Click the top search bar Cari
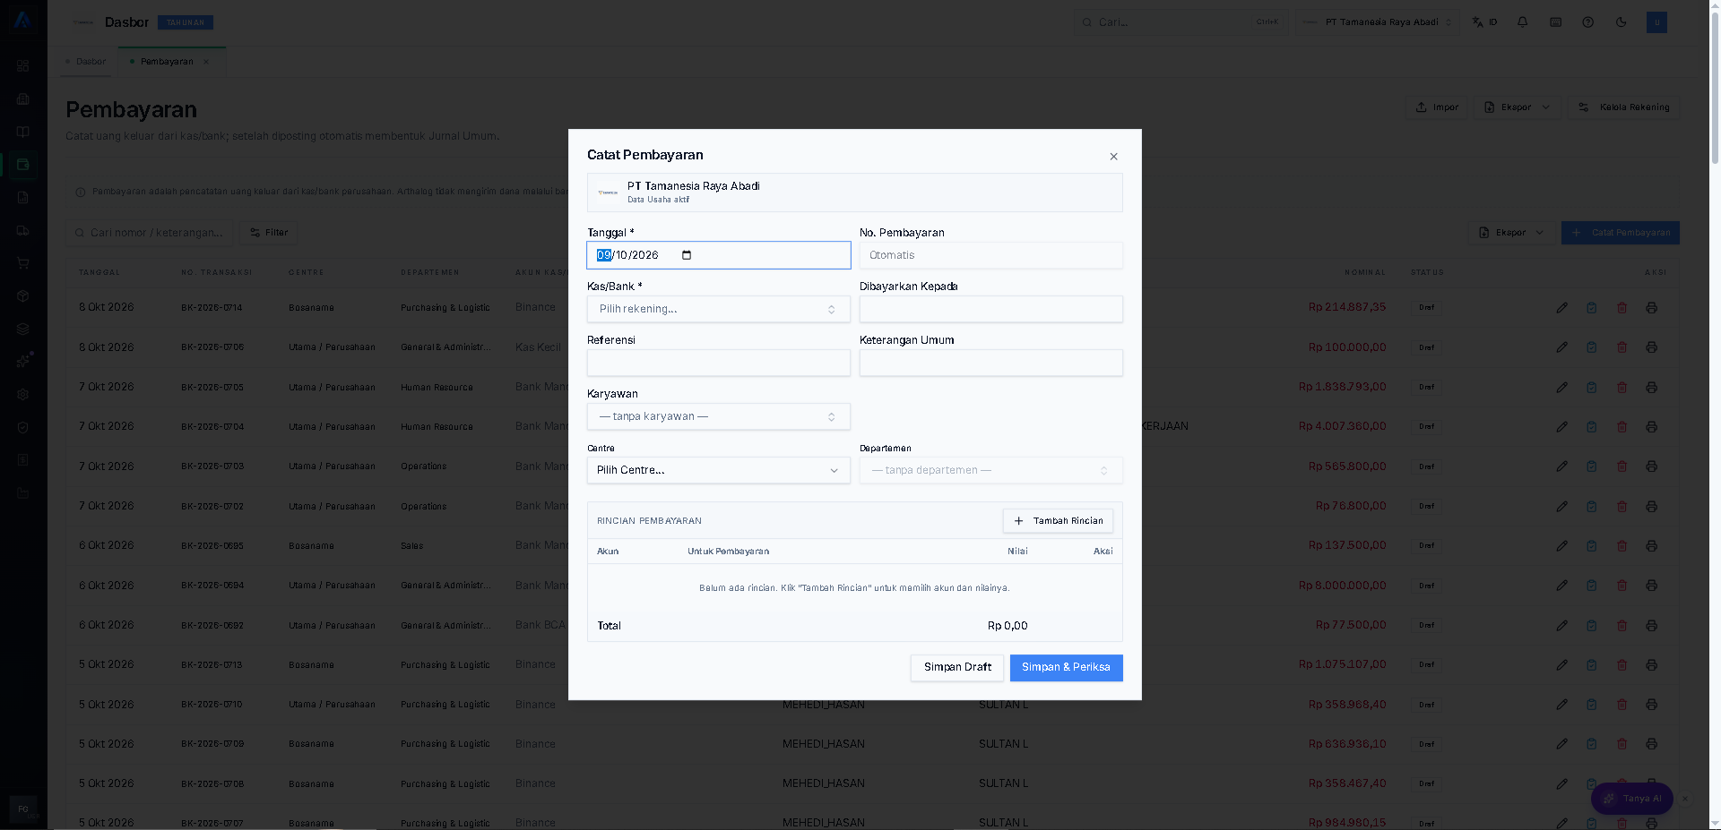This screenshot has width=1721, height=830. pos(1180,22)
